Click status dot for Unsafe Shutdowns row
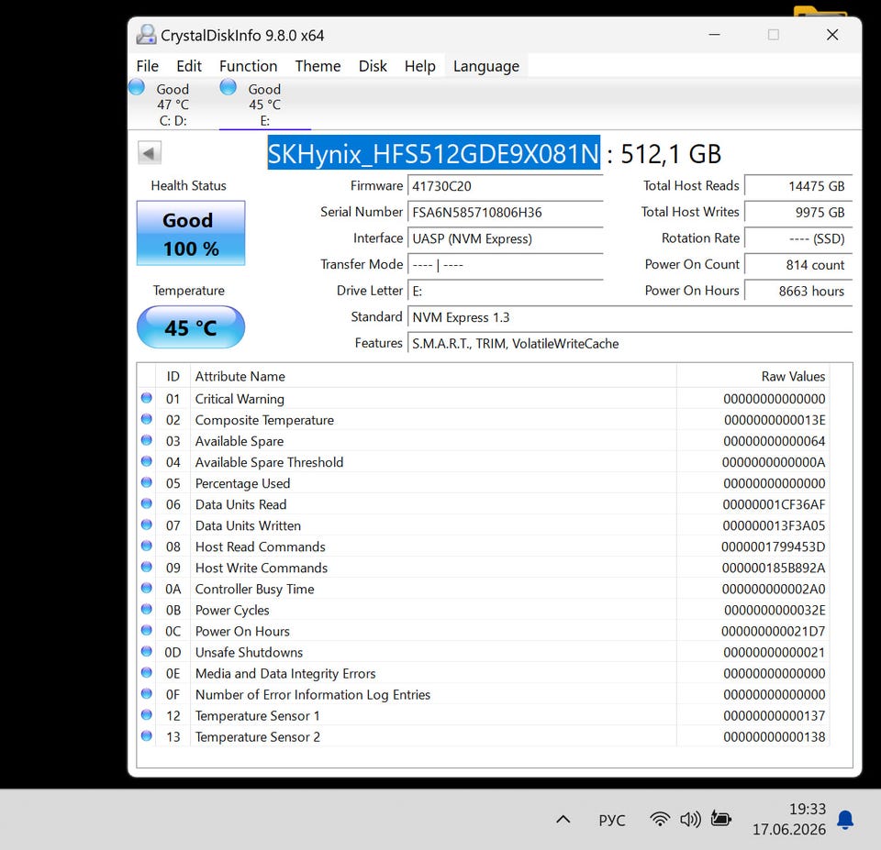The width and height of the screenshot is (881, 850). tap(147, 651)
